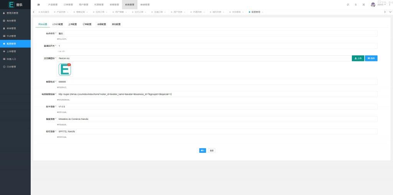Toggle fullscreen using the expand icon
The width and height of the screenshot is (393, 195).
(363, 5)
